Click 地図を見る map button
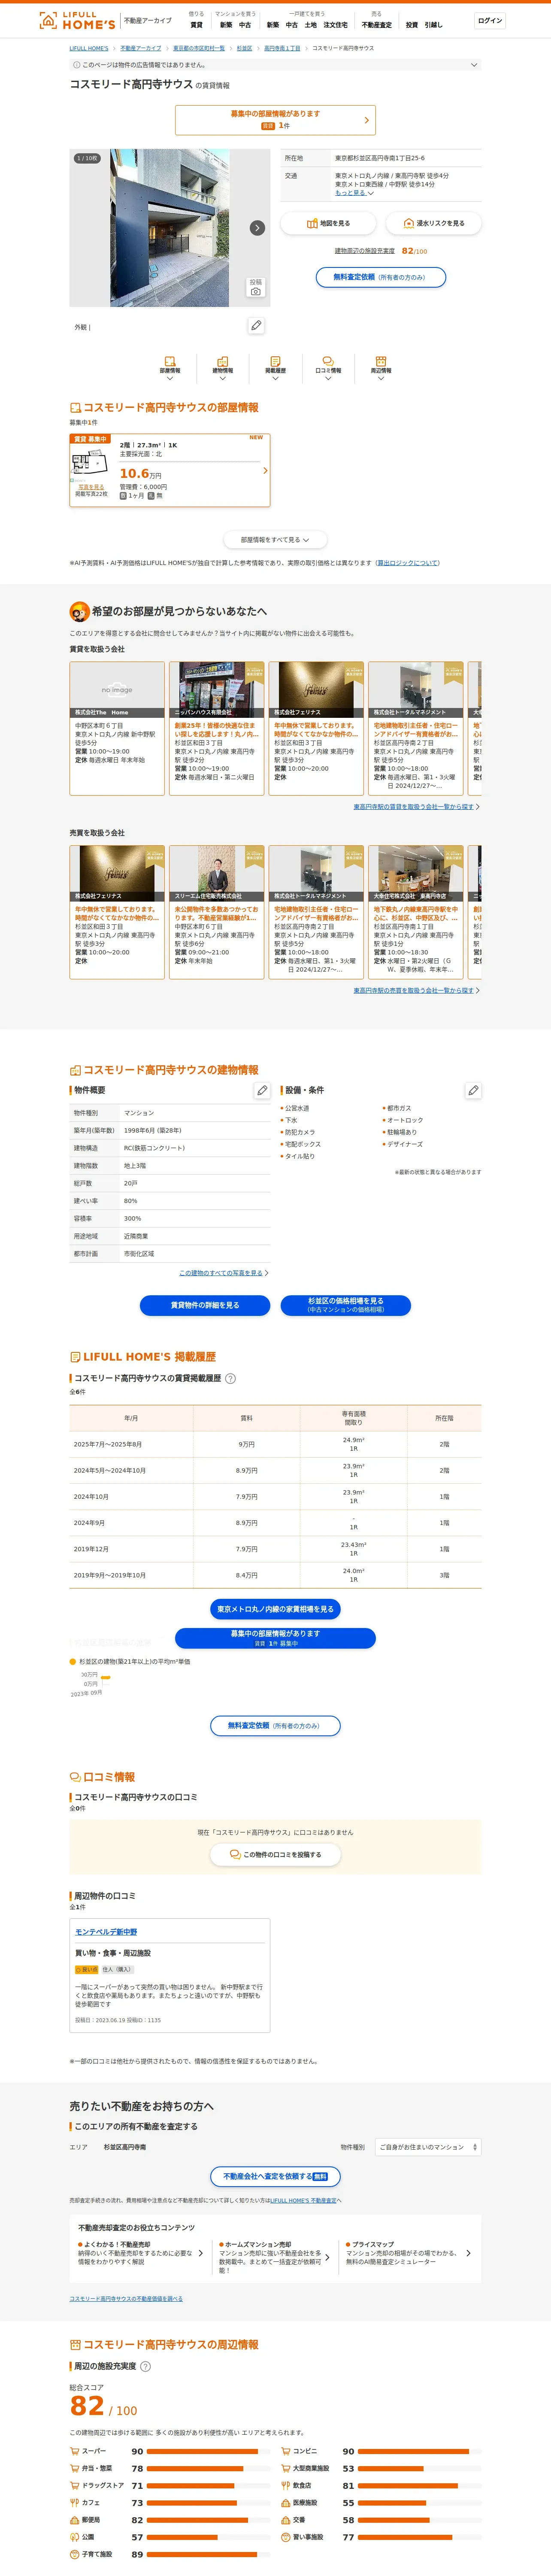The height and width of the screenshot is (2576, 551). (x=328, y=223)
